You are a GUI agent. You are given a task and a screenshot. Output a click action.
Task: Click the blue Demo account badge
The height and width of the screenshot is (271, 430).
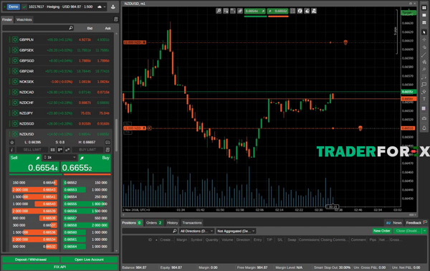tap(13, 6)
